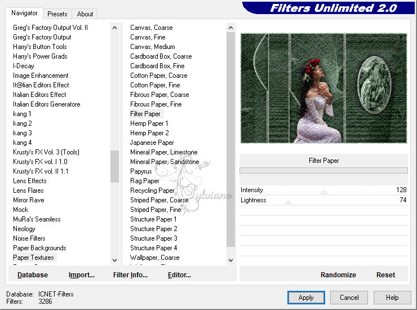This screenshot has width=417, height=310.
Task: Select Krusty's FX vol. II 1.1
Action: pyautogui.click(x=41, y=171)
